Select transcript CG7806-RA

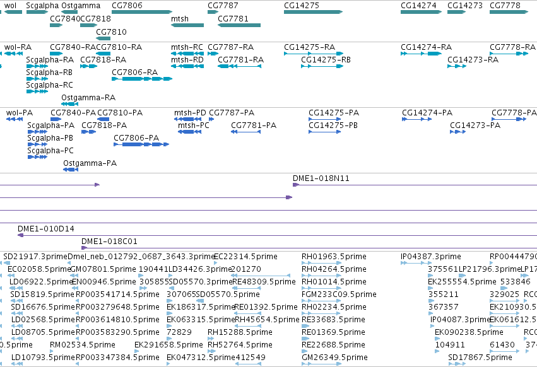coord(134,73)
